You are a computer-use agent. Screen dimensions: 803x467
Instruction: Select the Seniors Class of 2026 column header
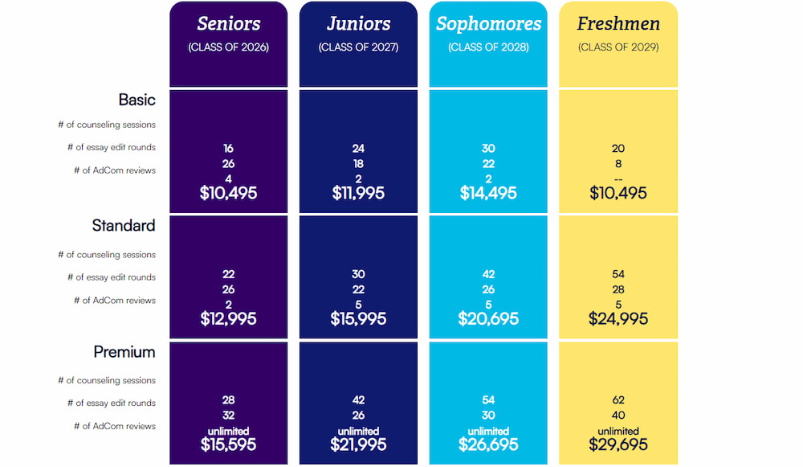(x=228, y=34)
